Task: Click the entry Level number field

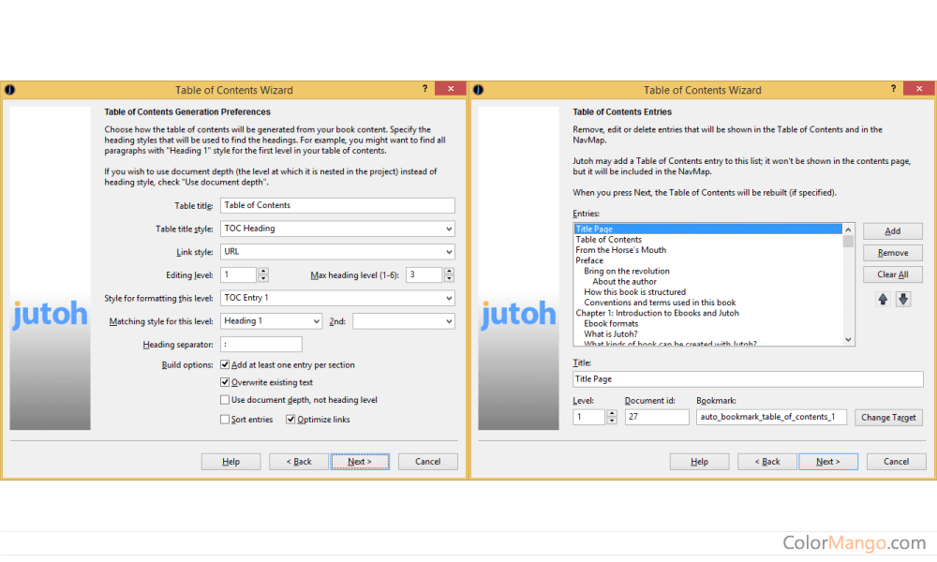Action: 589,417
